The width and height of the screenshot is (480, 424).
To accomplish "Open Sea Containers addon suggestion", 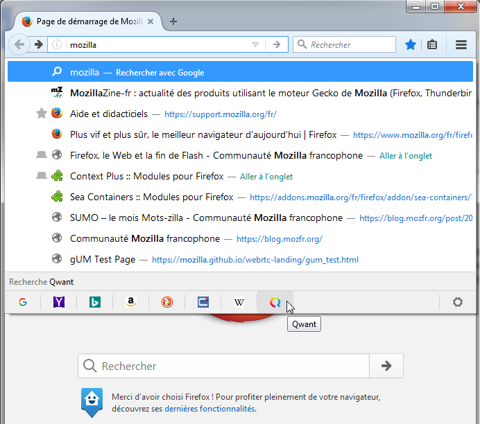I will tap(240, 197).
